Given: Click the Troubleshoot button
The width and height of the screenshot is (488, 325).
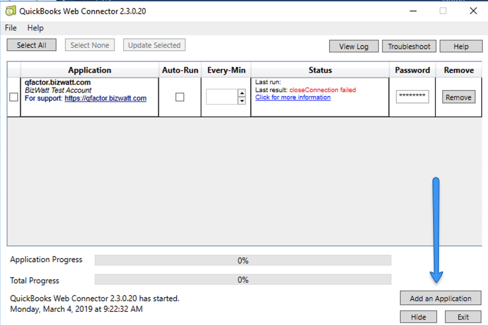Looking at the screenshot, I should click(409, 46).
